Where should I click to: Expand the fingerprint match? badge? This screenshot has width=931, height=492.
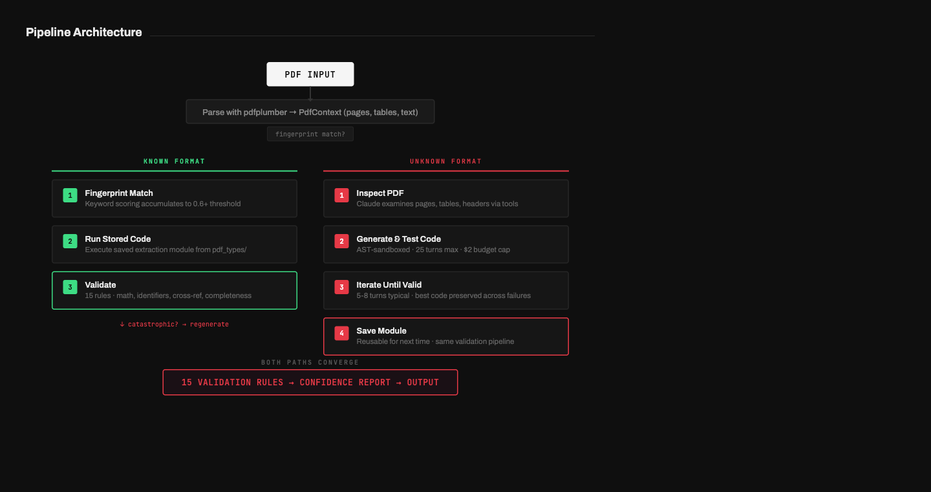[310, 134]
